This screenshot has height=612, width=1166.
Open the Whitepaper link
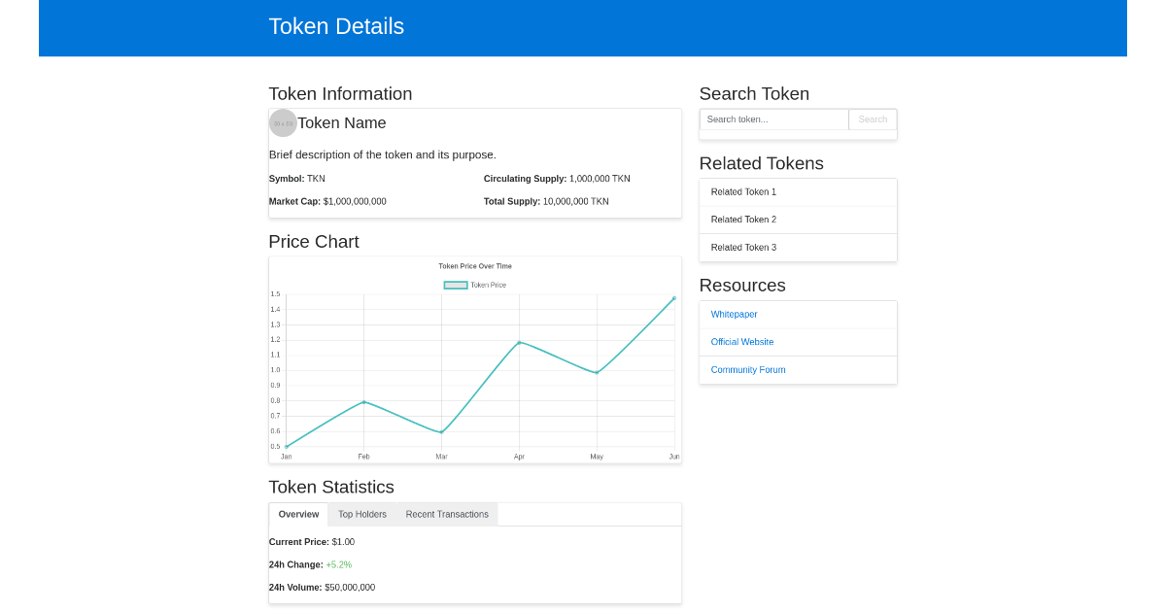[734, 314]
